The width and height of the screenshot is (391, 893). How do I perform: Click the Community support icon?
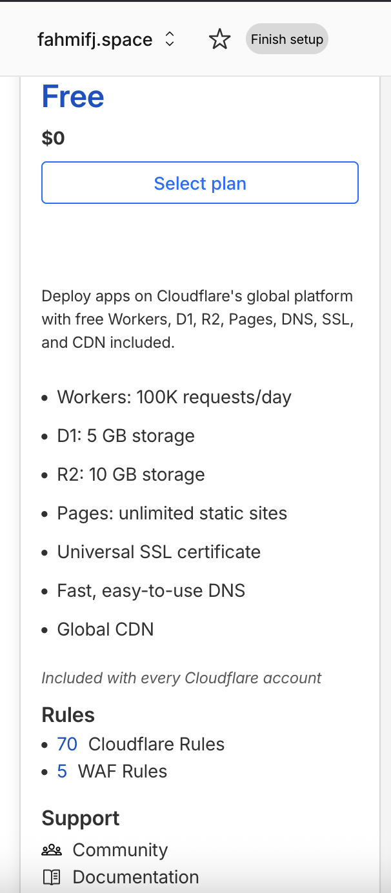pos(52,850)
